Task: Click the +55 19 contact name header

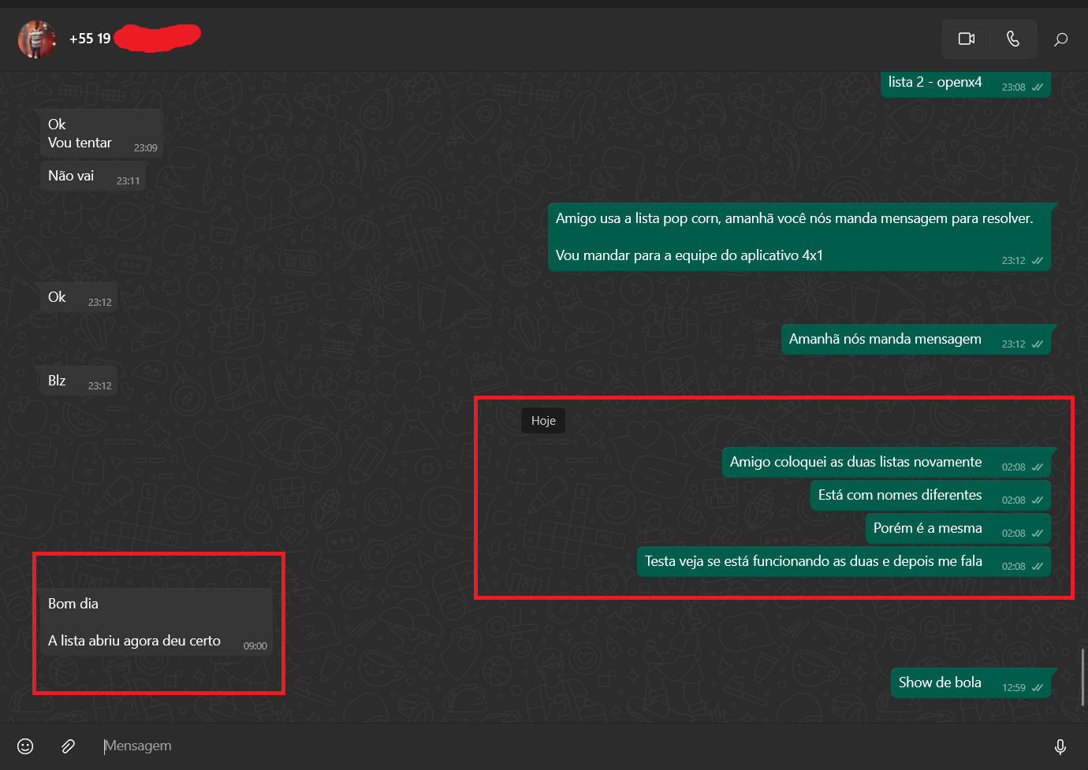Action: tap(90, 39)
